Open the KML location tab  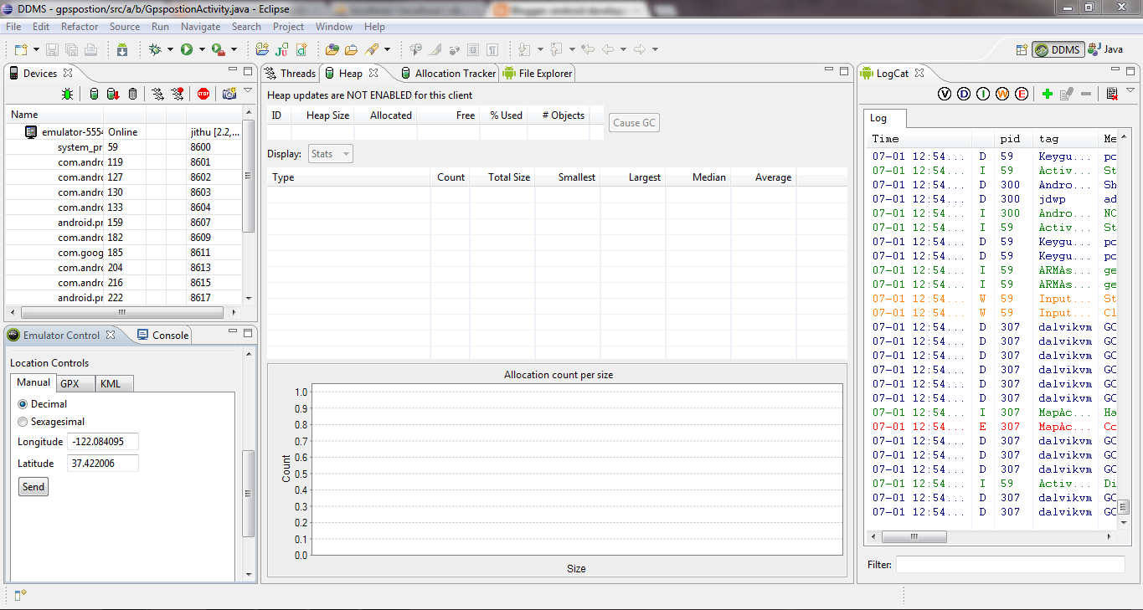point(114,383)
